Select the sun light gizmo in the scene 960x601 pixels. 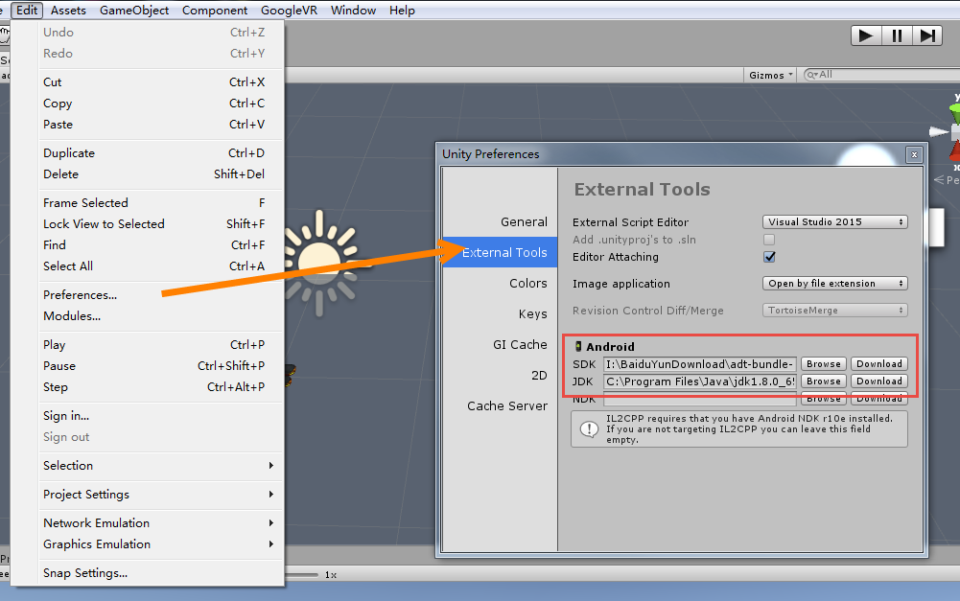319,263
